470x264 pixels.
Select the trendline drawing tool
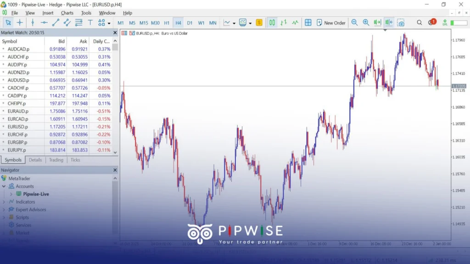56,23
